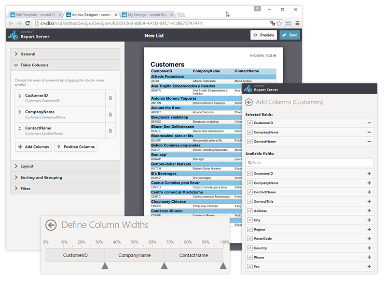This screenshot has width=386, height=289.
Task: Open Position Columns
Action: pyautogui.click(x=76, y=147)
